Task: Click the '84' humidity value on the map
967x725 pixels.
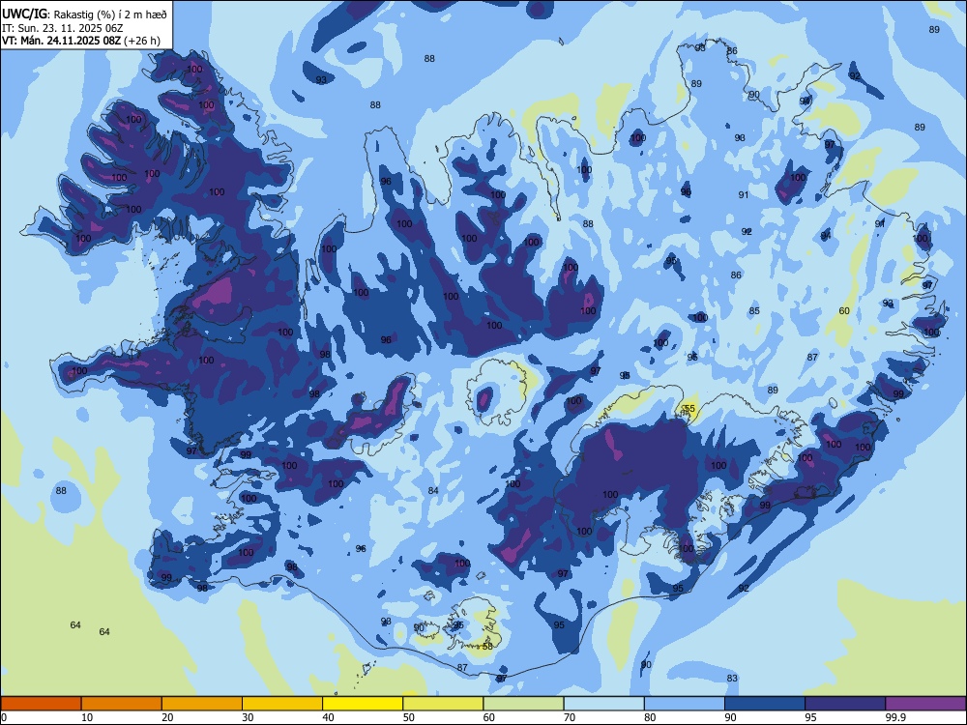Action: click(433, 491)
